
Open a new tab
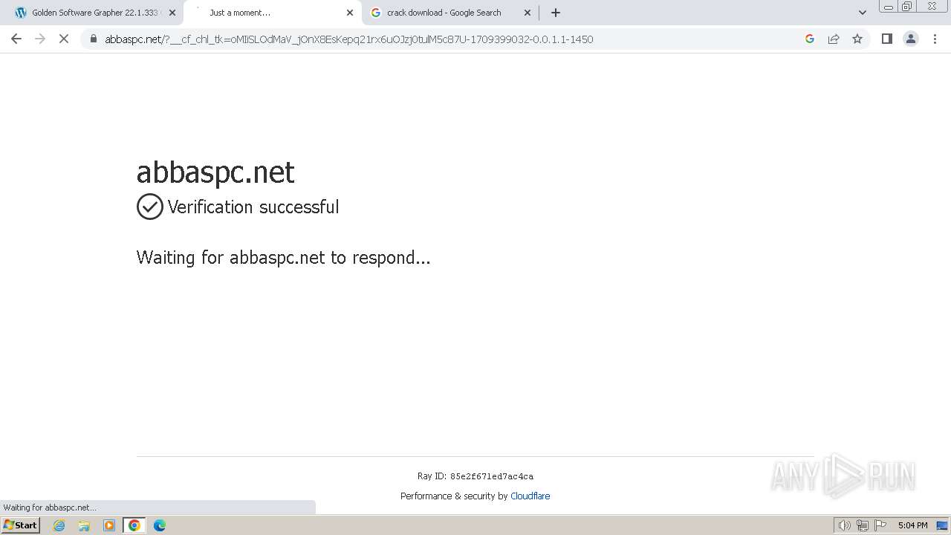click(556, 13)
